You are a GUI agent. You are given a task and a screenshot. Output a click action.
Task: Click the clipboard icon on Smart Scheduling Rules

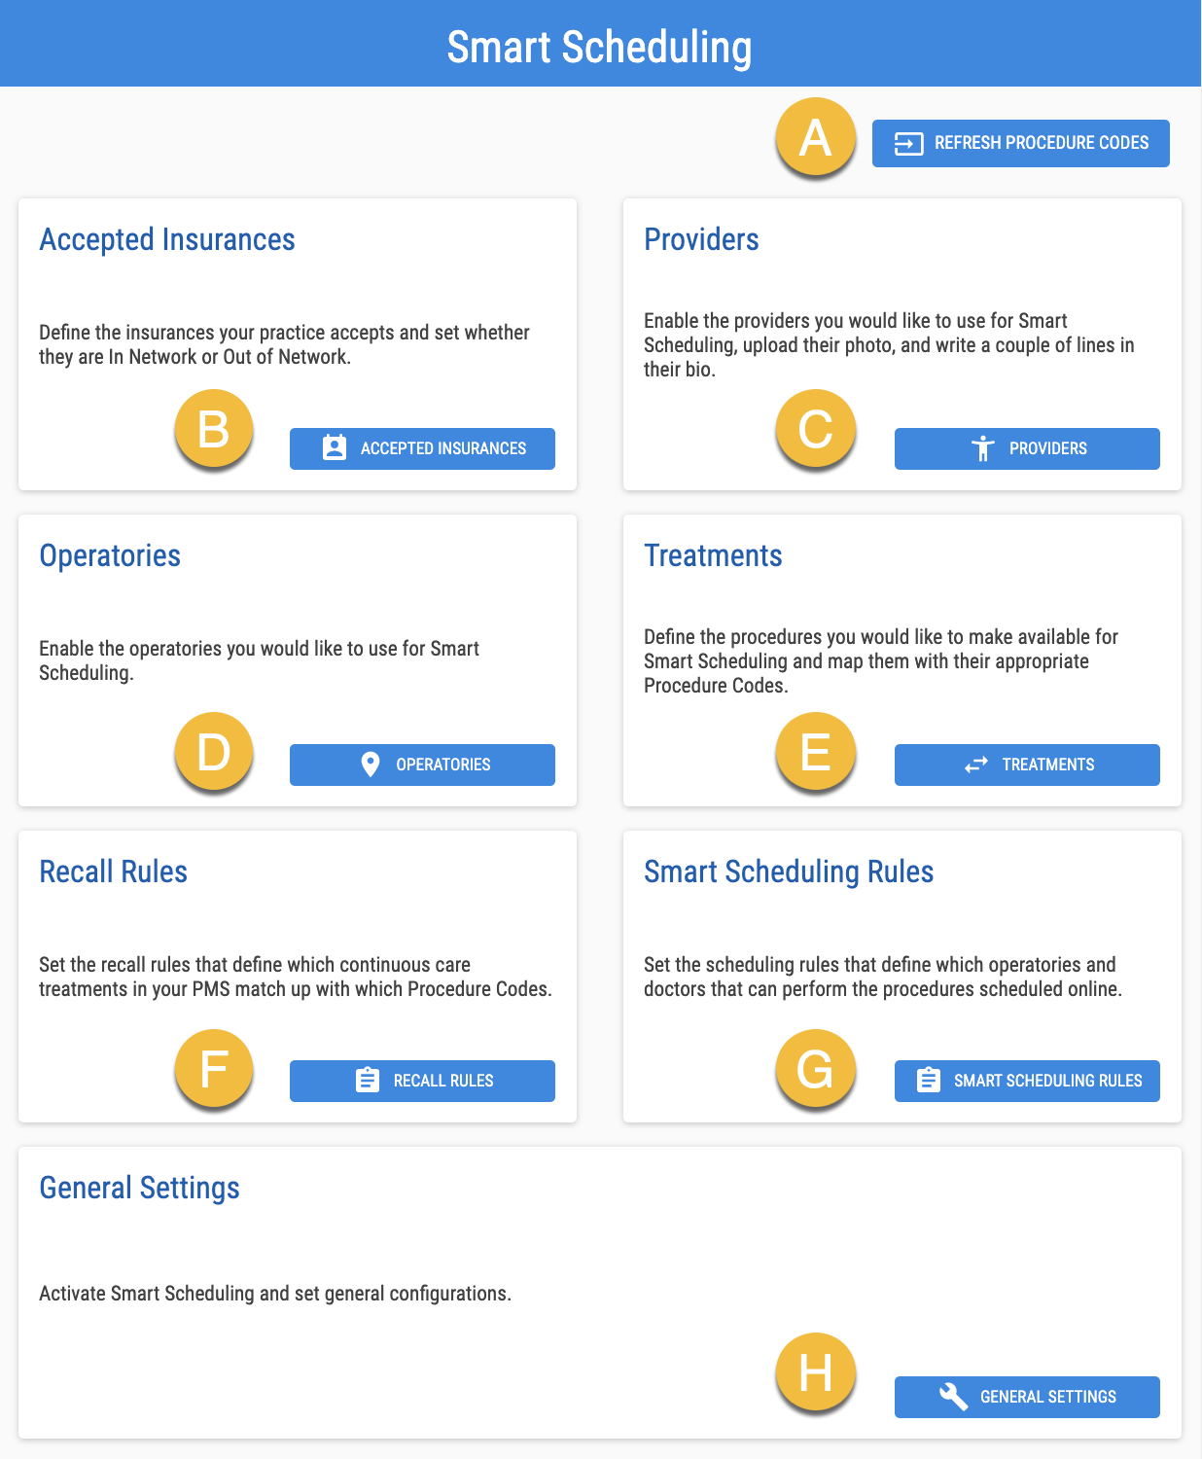click(x=929, y=1081)
